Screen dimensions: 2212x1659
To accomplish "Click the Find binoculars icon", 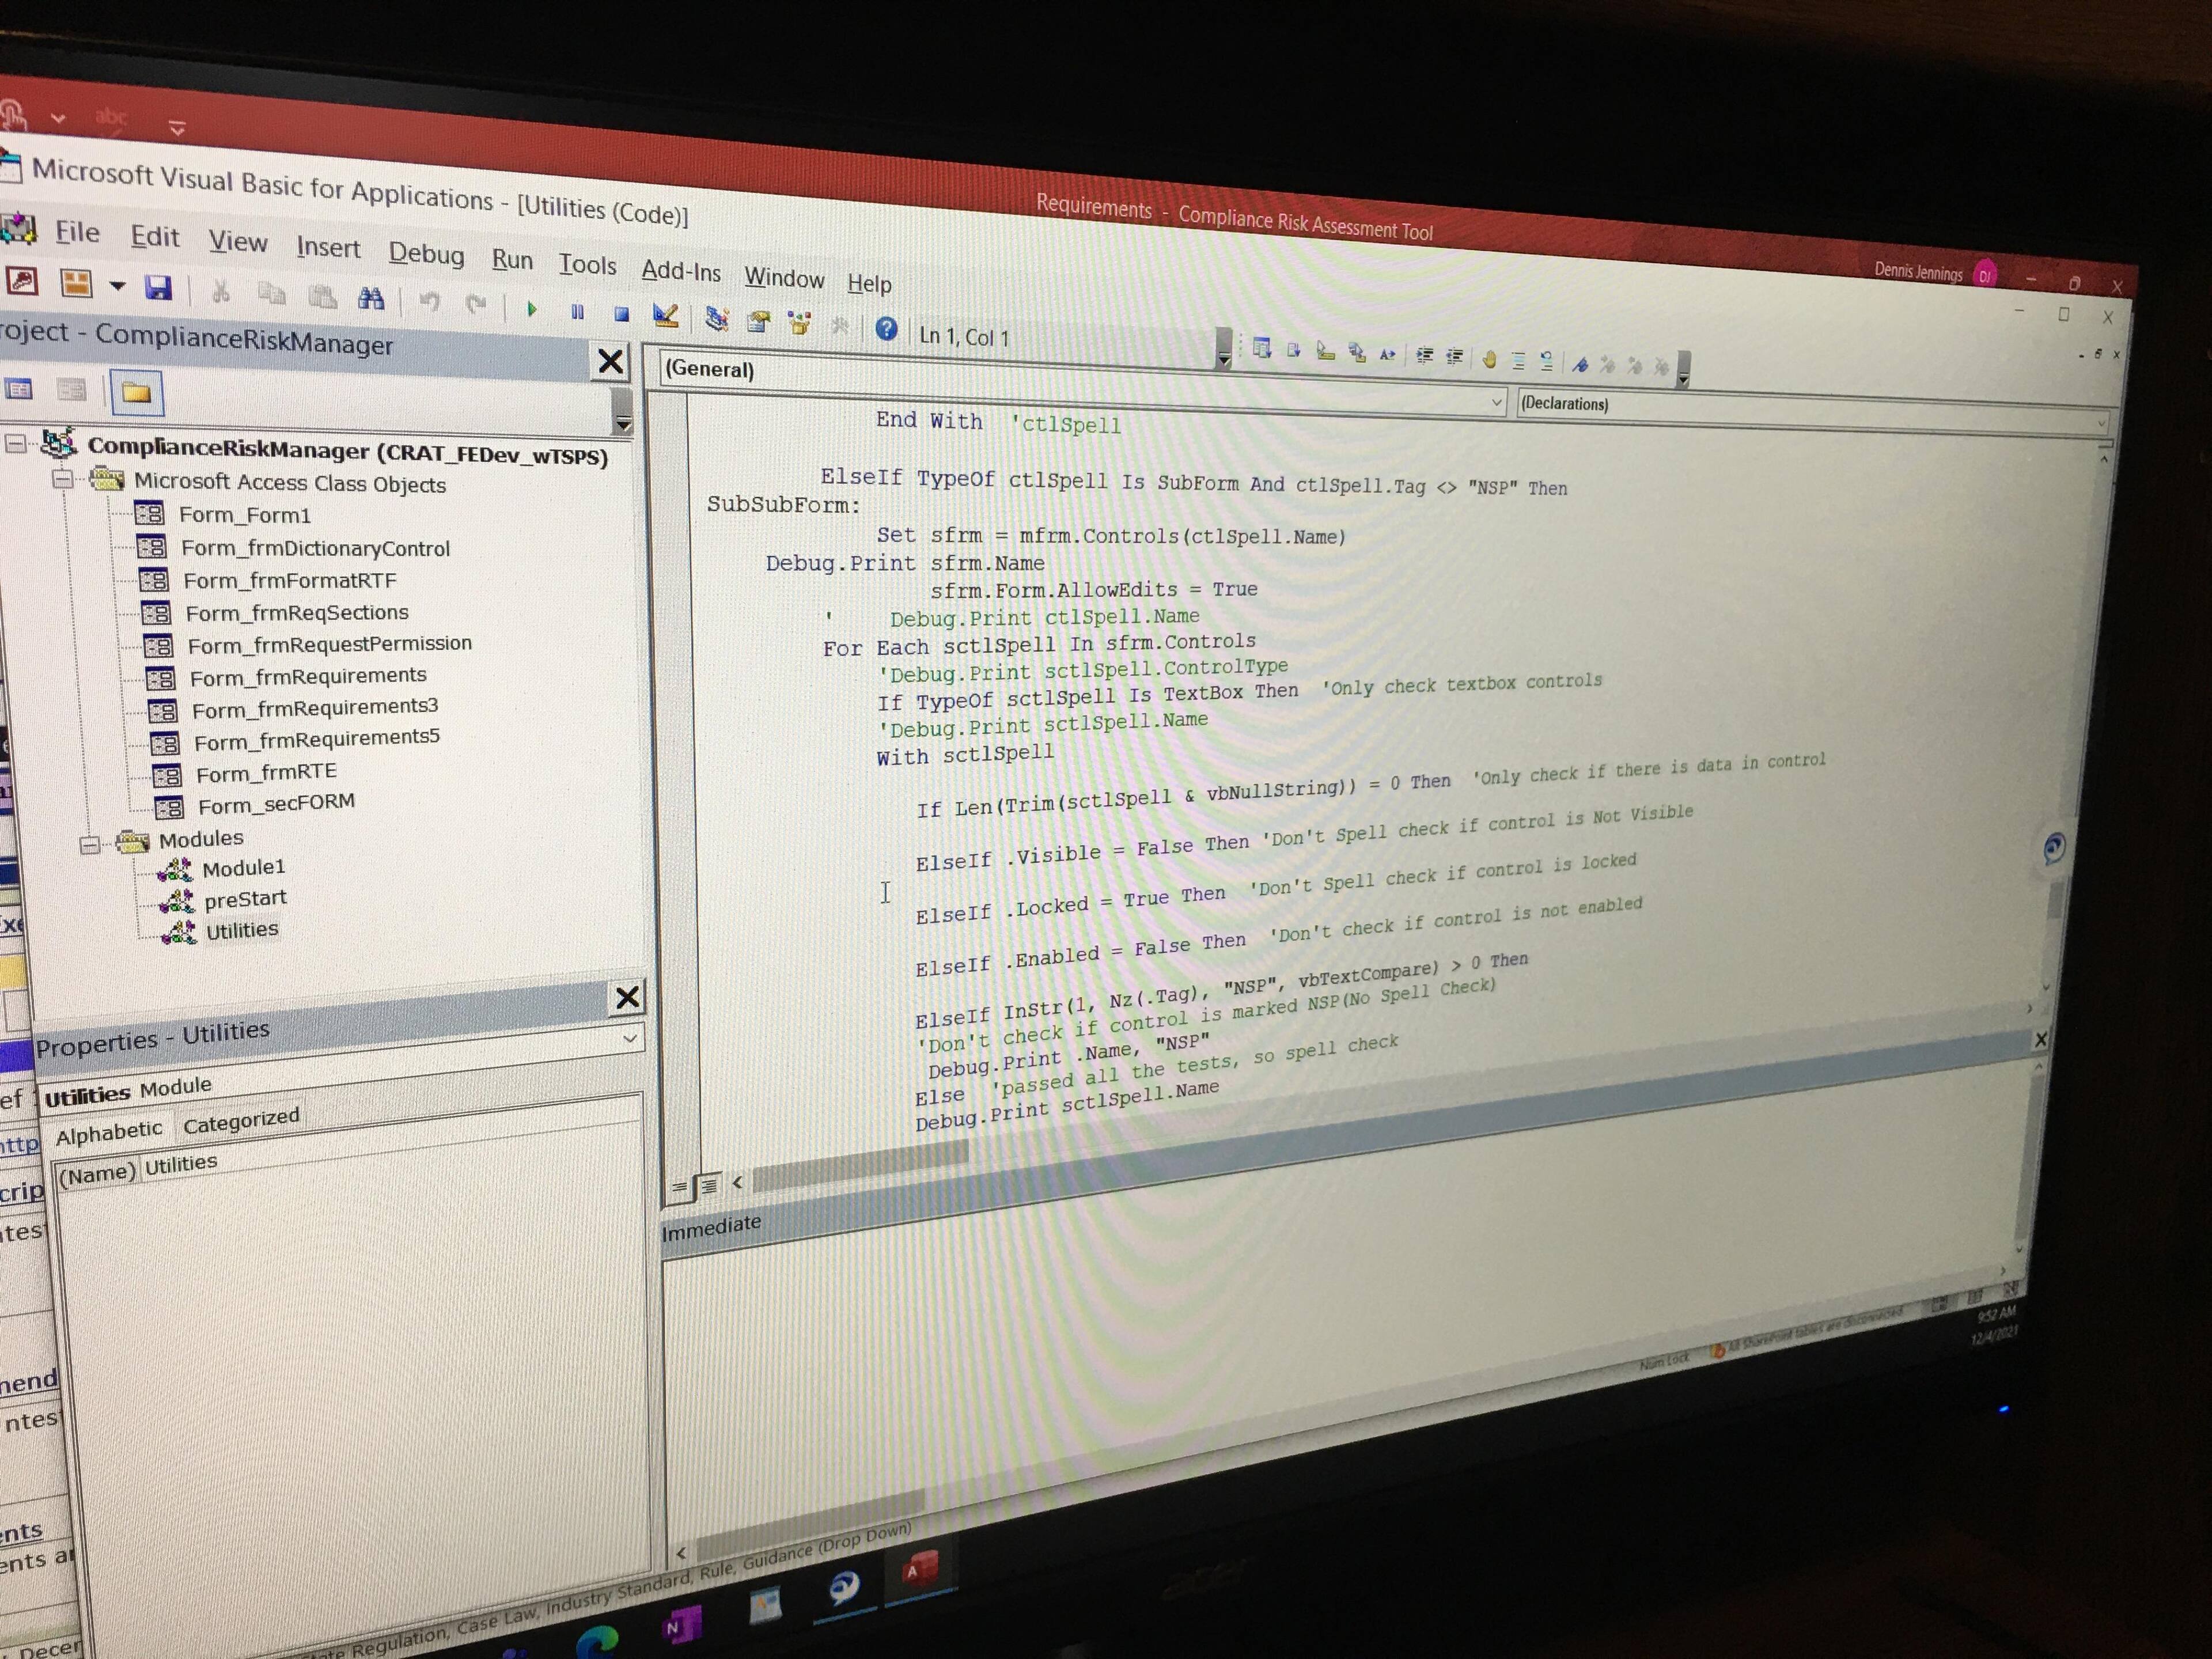I will click(x=371, y=298).
